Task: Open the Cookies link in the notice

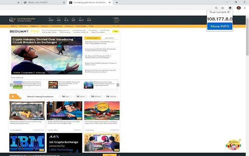Action: tap(30, 155)
